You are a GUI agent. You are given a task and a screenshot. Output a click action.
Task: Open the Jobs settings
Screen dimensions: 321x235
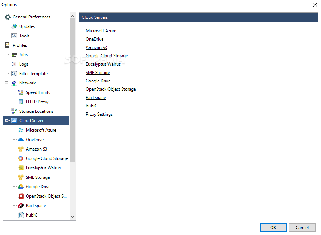[x=23, y=55]
